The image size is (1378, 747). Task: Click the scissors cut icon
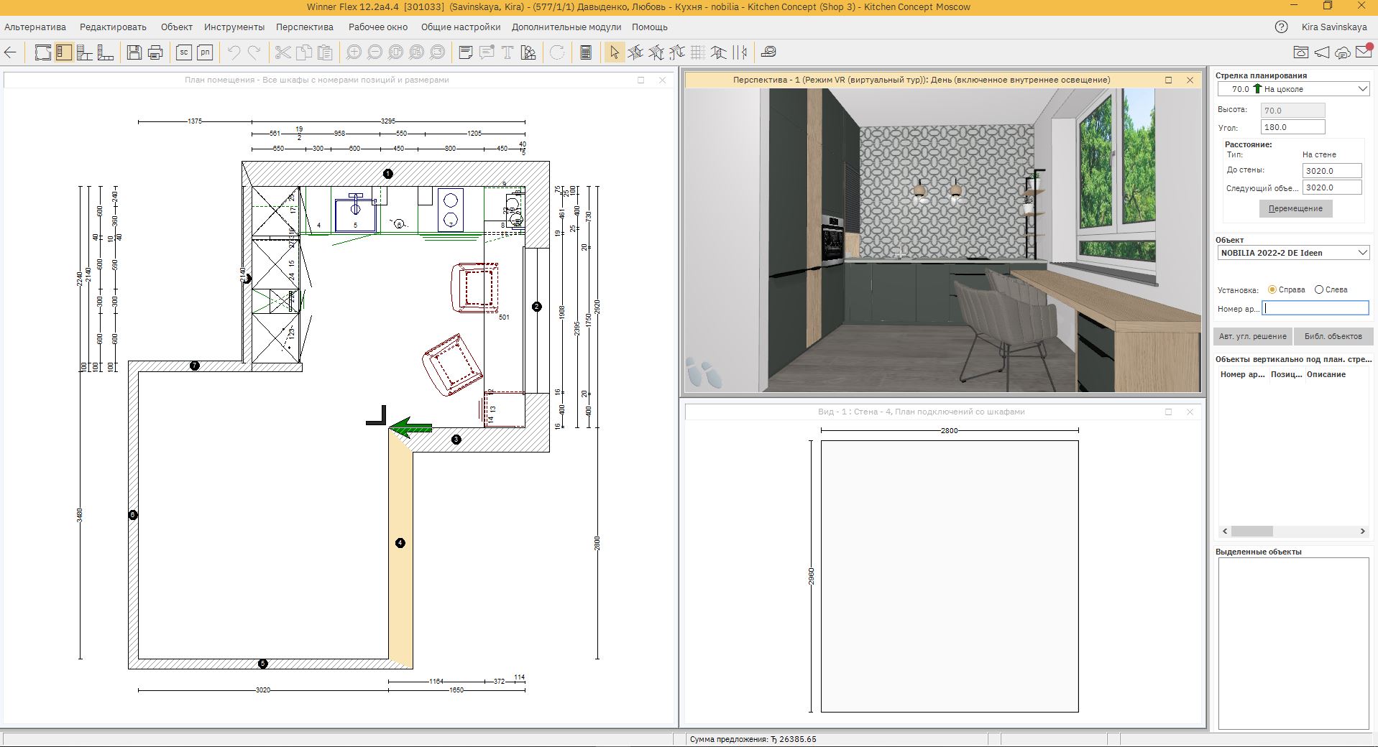[283, 52]
